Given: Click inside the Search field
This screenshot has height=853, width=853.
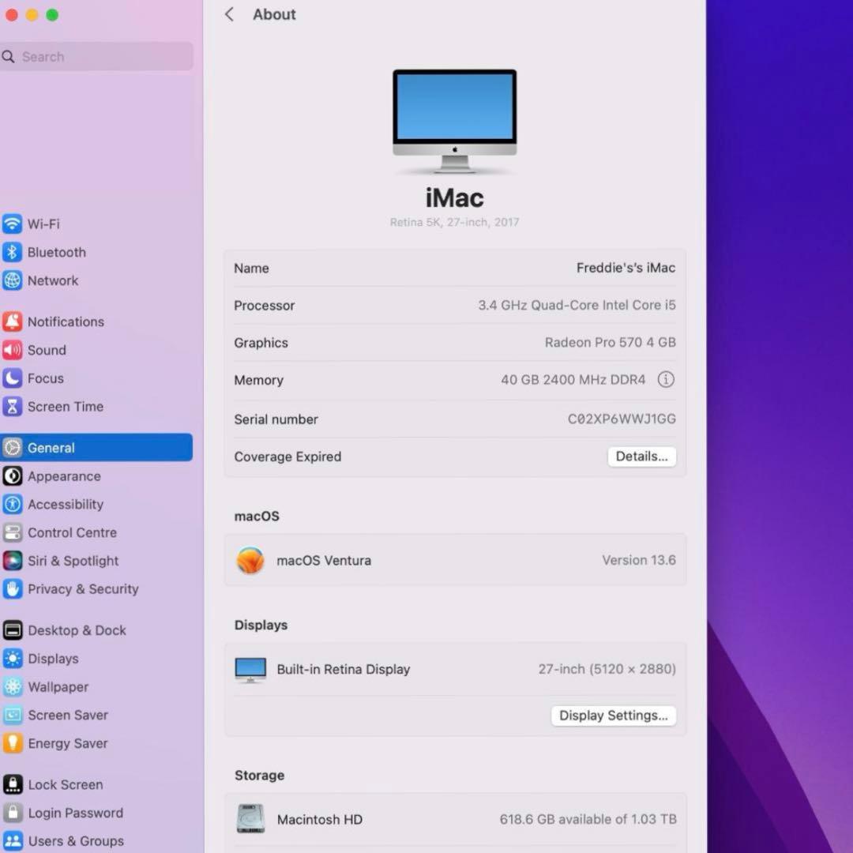Looking at the screenshot, I should point(95,56).
